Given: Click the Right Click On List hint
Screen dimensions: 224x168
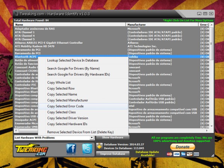Looking at the screenshot, I should coord(188,20).
